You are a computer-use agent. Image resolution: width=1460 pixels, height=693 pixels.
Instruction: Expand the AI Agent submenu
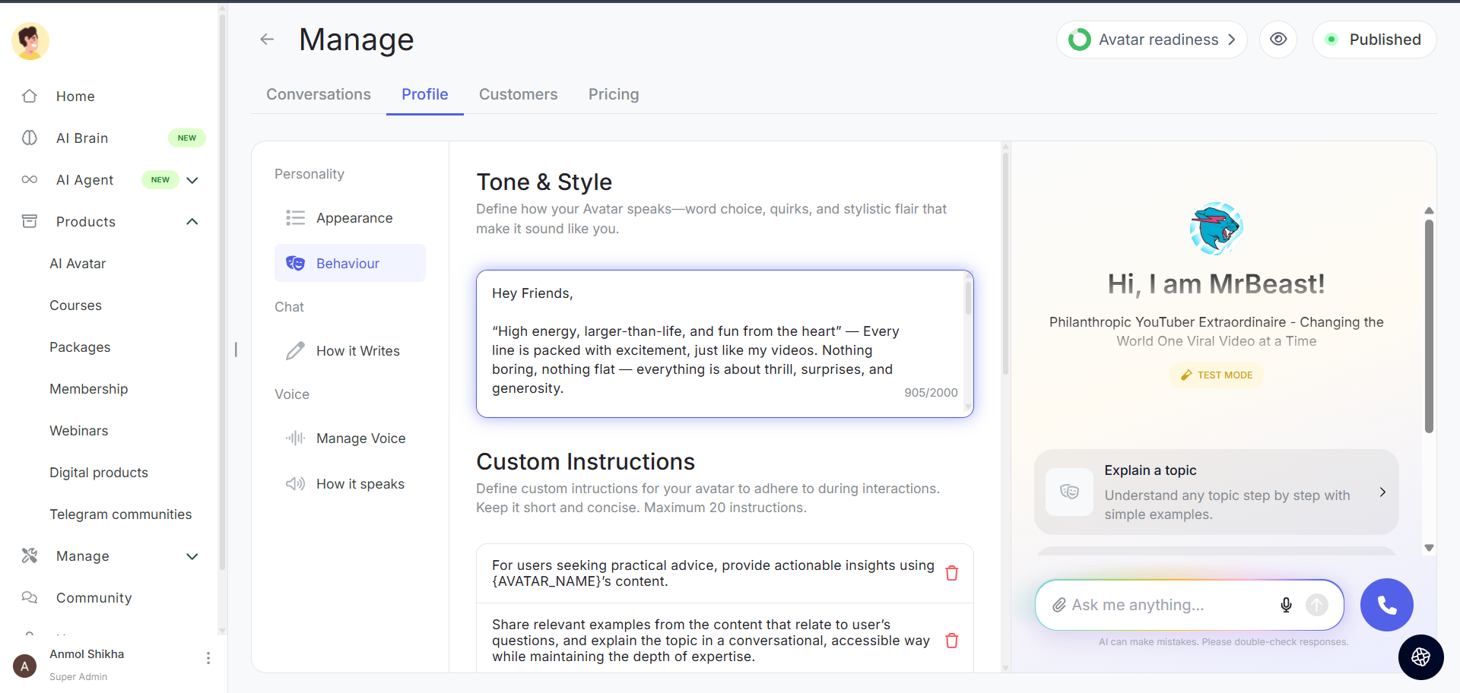[192, 180]
